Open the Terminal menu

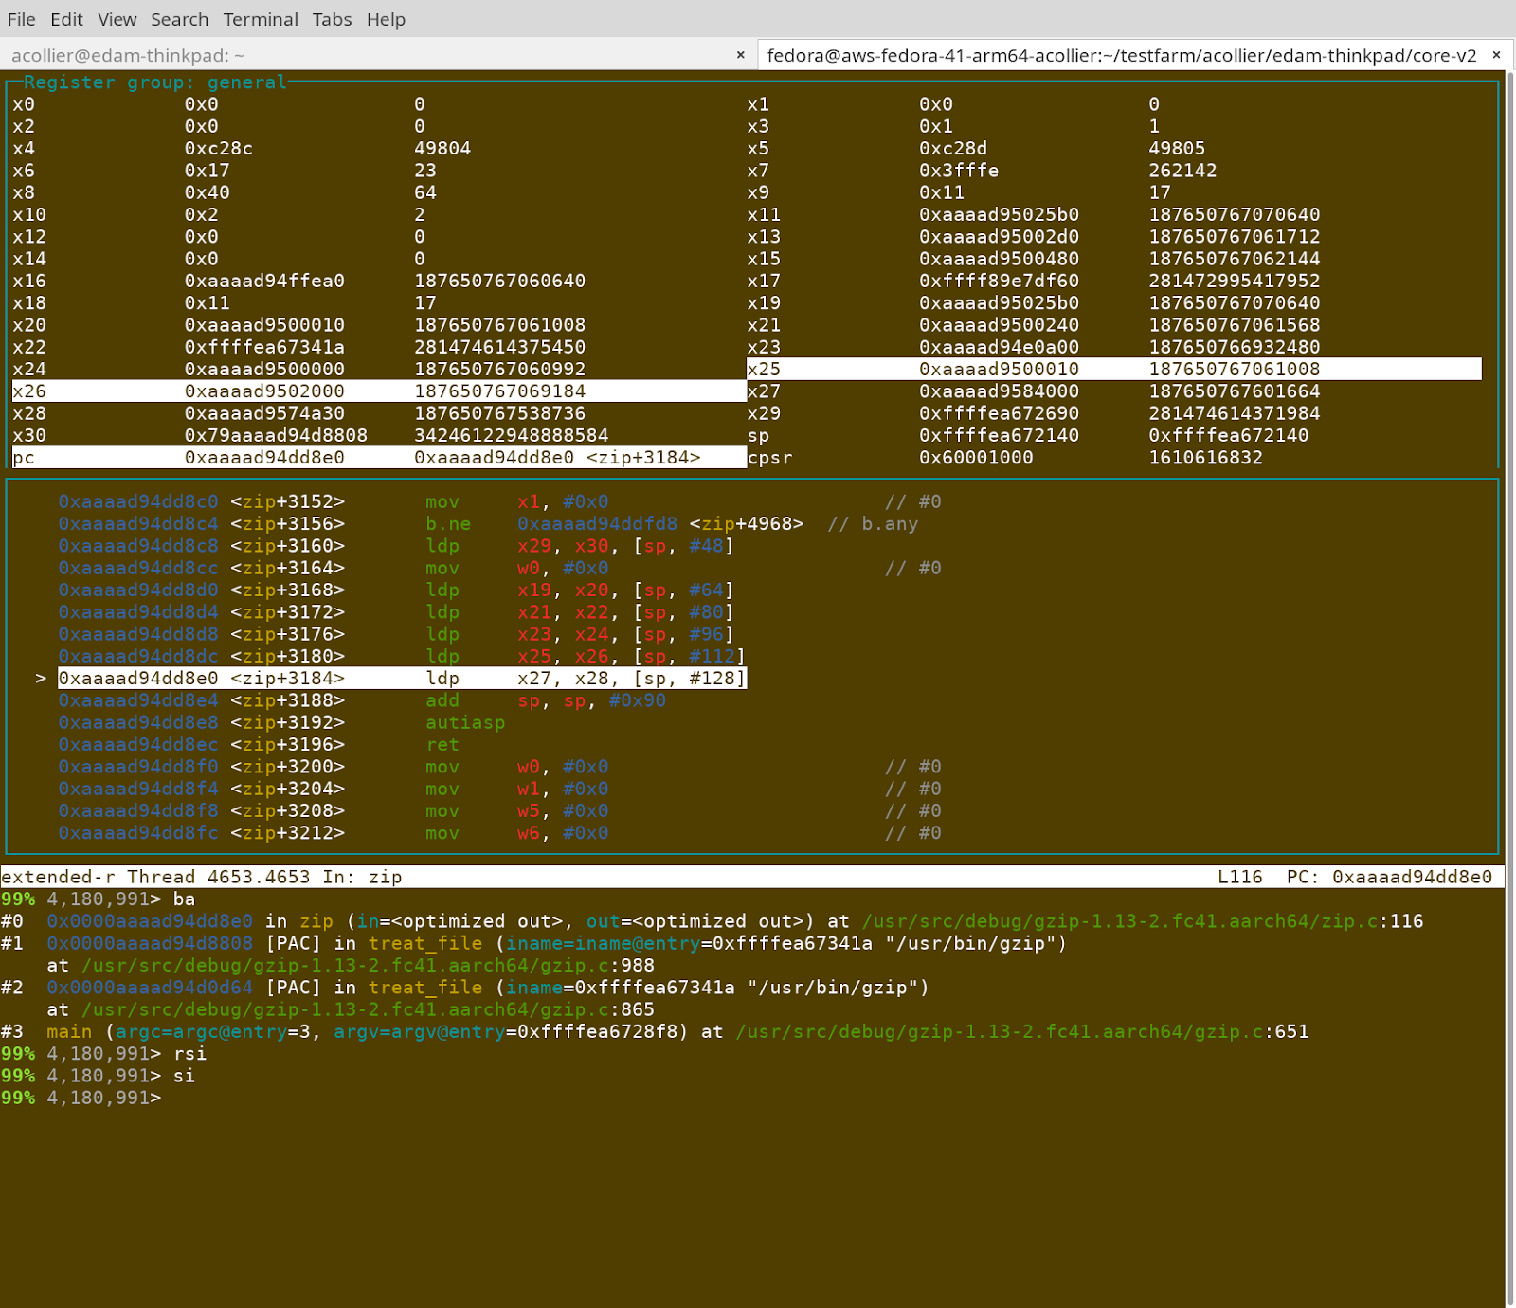pyautogui.click(x=261, y=19)
